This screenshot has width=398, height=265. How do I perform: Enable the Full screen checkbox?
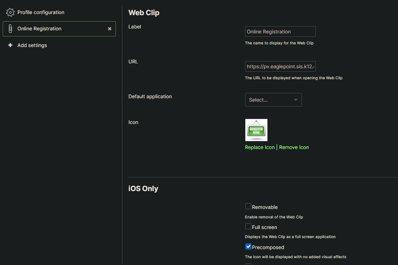click(248, 226)
